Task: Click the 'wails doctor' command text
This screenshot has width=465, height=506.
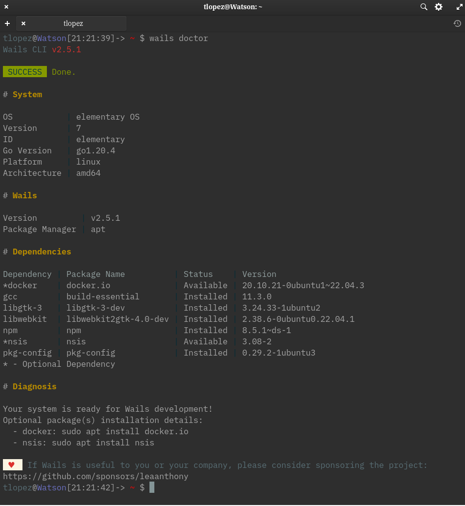Action: [x=179, y=38]
